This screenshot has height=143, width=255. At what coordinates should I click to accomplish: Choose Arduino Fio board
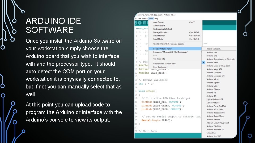coord(219,93)
